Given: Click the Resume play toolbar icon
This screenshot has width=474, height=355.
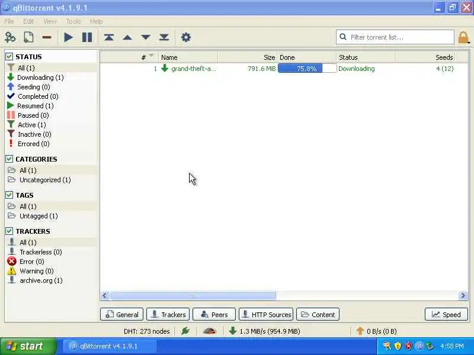Looking at the screenshot, I should pyautogui.click(x=69, y=37).
